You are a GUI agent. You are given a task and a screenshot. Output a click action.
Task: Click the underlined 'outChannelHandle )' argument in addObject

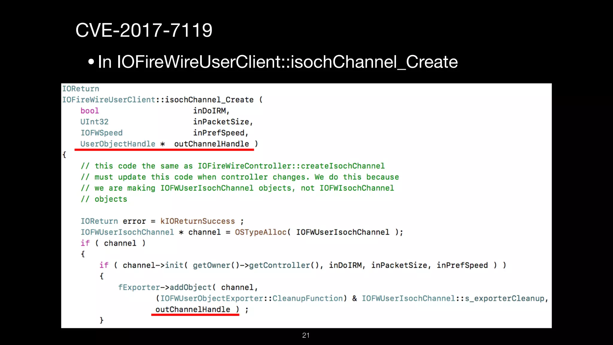[x=197, y=309]
